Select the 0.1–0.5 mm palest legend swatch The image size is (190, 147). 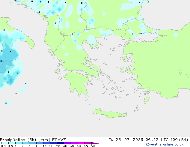pos(5,143)
